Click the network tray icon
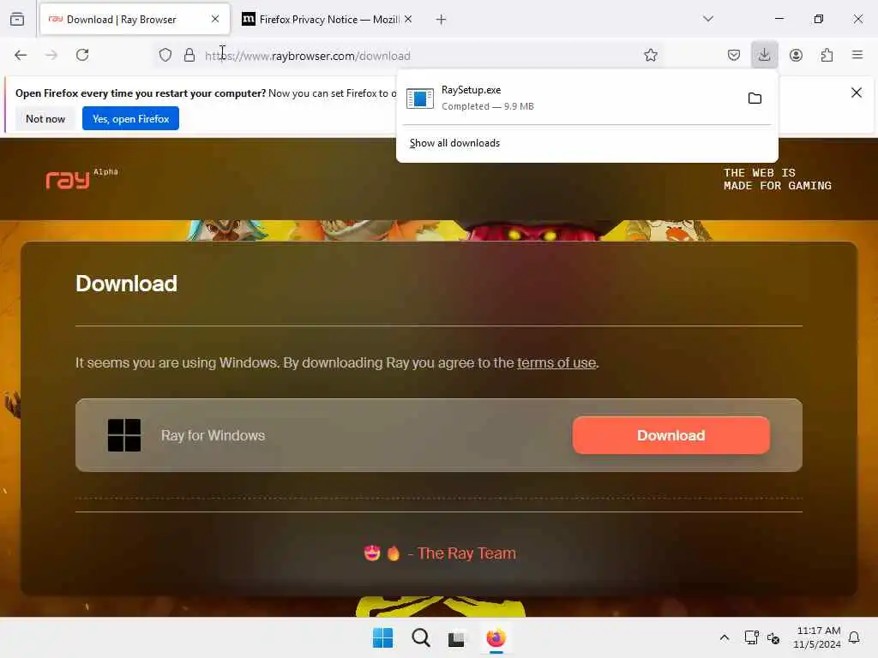 pyautogui.click(x=751, y=637)
